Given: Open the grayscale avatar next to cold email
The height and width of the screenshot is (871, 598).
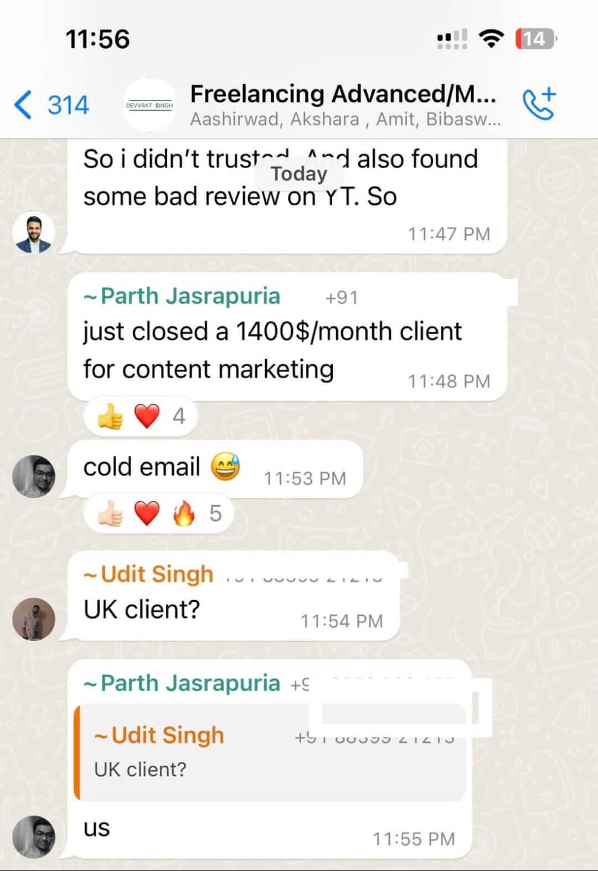Looking at the screenshot, I should pos(34,476).
